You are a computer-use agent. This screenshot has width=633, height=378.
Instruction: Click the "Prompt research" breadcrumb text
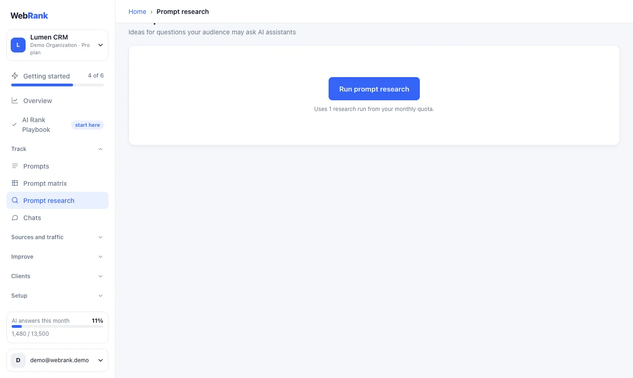pyautogui.click(x=182, y=12)
